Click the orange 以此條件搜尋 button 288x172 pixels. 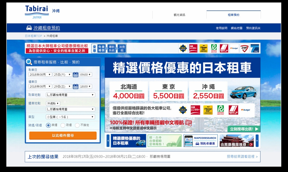point(63,135)
